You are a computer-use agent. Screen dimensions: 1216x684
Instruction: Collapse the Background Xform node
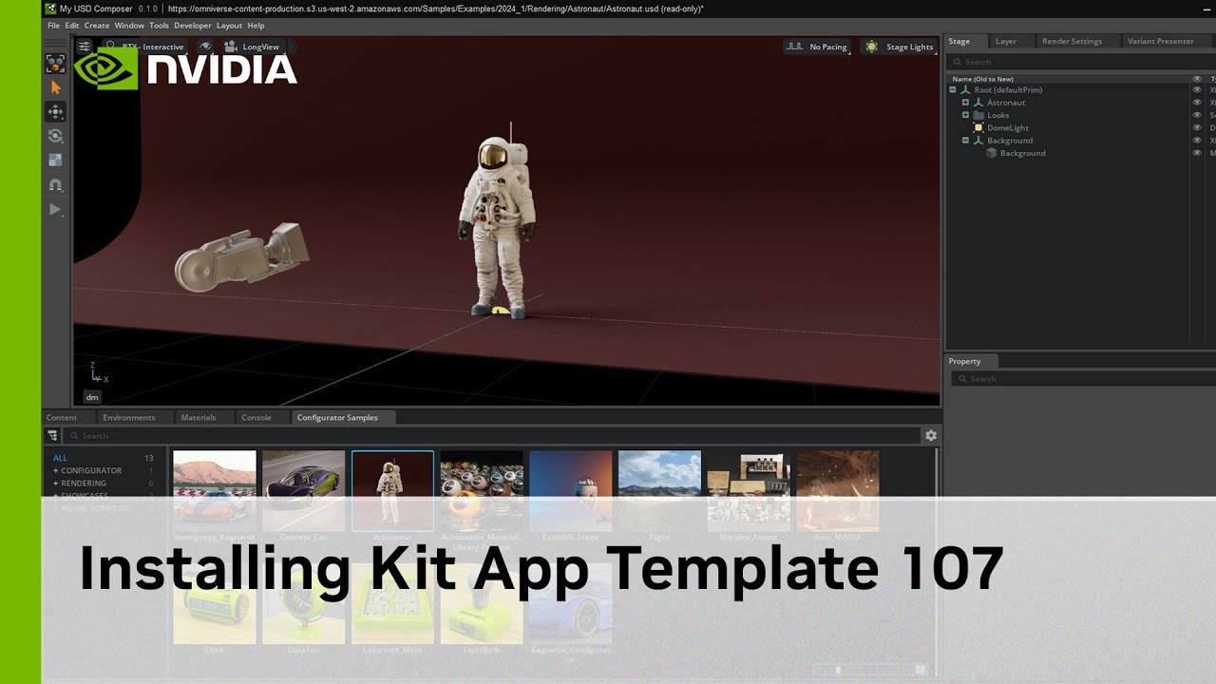pos(965,141)
